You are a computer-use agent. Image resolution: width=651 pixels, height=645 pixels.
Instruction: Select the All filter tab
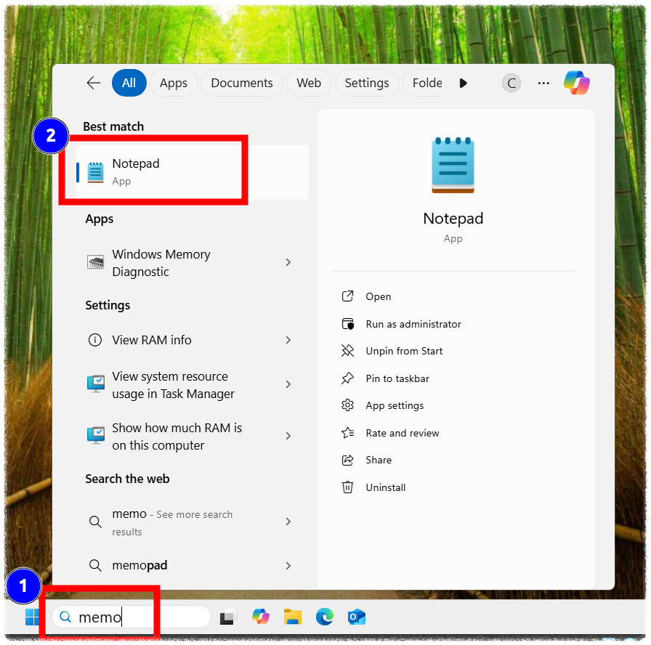point(129,83)
